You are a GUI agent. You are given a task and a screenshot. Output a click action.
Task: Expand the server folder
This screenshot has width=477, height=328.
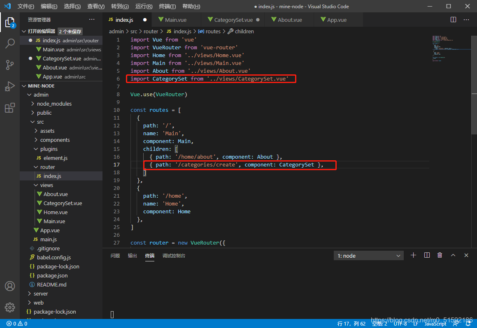click(x=40, y=293)
